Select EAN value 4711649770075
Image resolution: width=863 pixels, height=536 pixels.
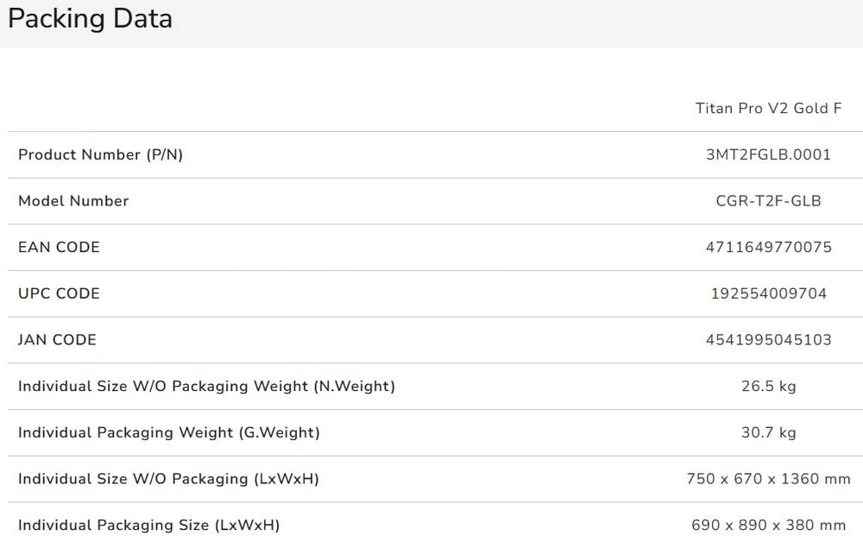click(768, 247)
